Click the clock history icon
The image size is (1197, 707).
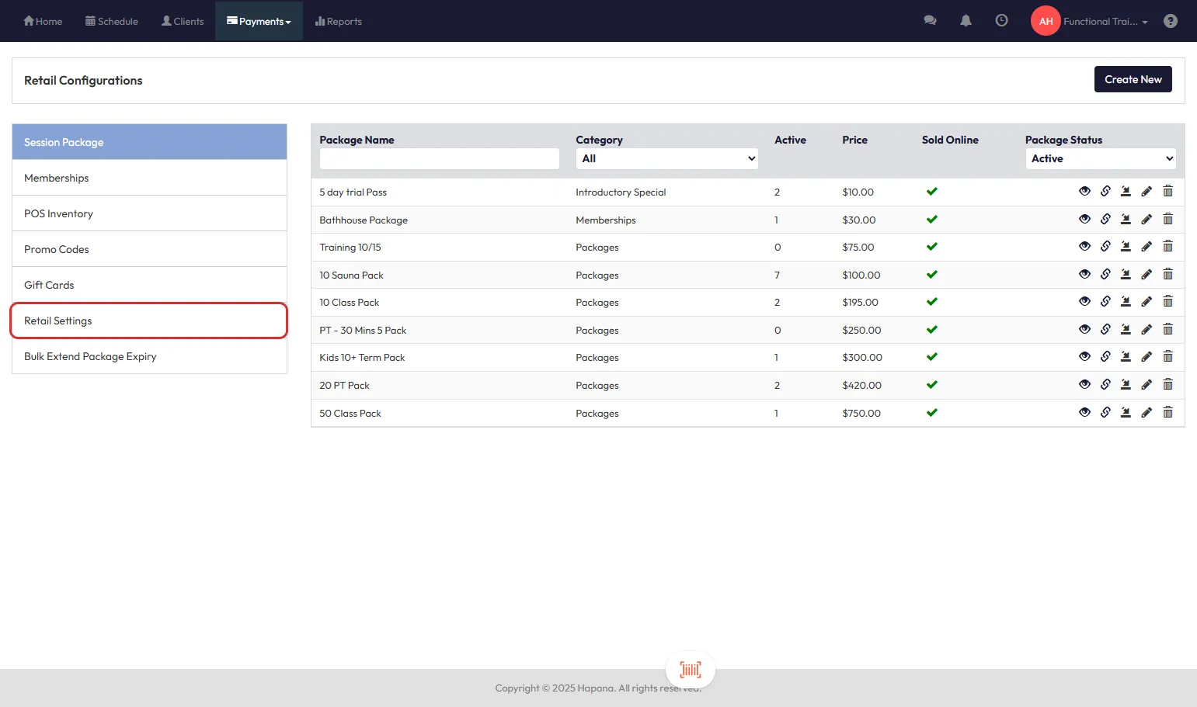click(1001, 21)
